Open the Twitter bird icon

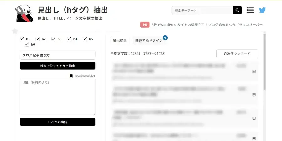click(x=262, y=10)
